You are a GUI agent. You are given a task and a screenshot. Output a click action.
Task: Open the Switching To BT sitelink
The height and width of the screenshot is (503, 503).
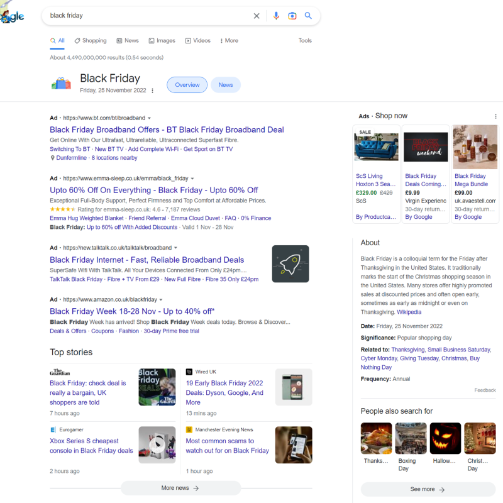(x=70, y=149)
